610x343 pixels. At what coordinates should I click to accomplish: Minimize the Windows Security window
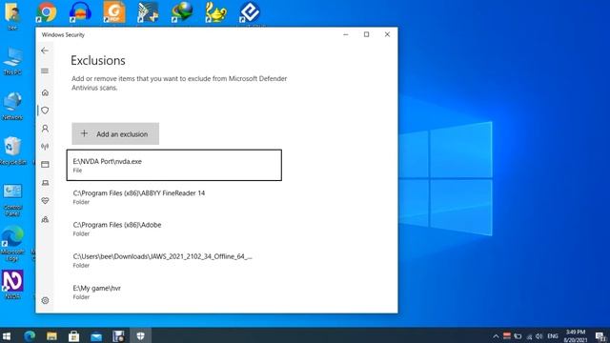(345, 34)
